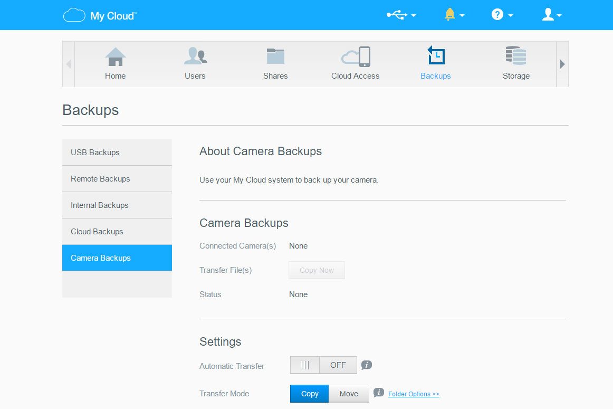Click the Status None value
This screenshot has height=409, width=613.
point(298,294)
